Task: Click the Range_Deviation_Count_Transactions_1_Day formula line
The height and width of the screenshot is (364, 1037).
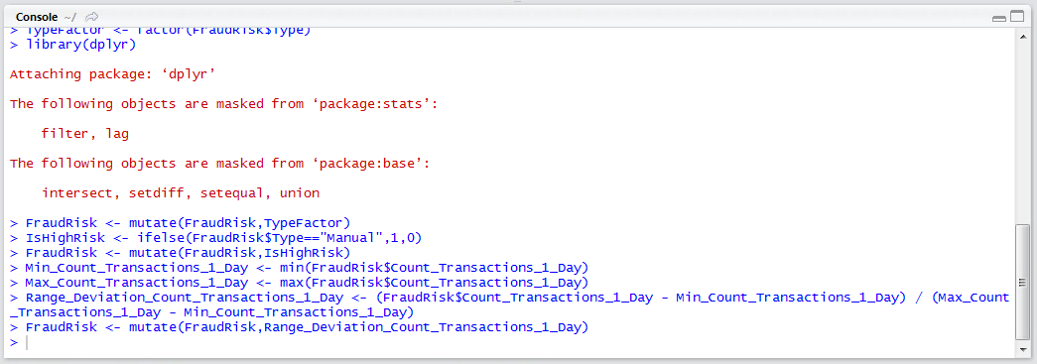Action: click(510, 304)
